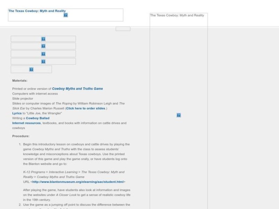Click the 'Materials:' heading
Image resolution: width=279 pixels, height=209 pixels.
click(x=20, y=80)
